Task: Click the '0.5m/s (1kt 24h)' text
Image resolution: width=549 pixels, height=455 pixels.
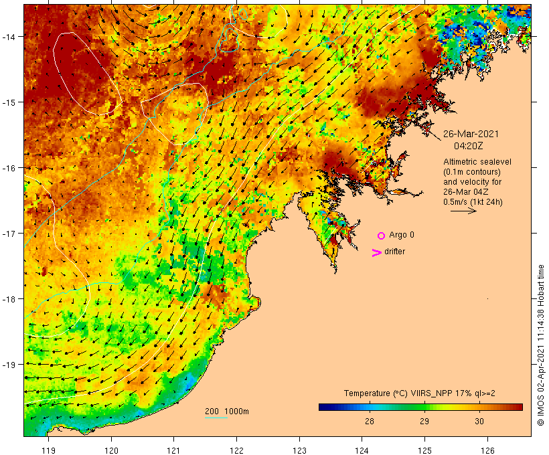Action: tap(473, 202)
